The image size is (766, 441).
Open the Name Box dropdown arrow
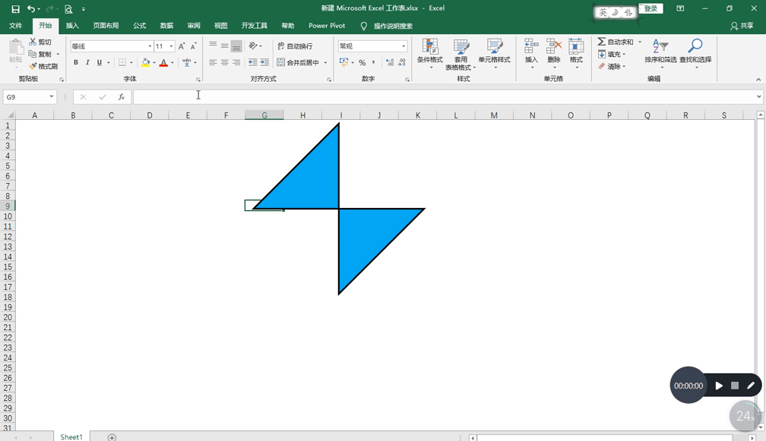52,97
